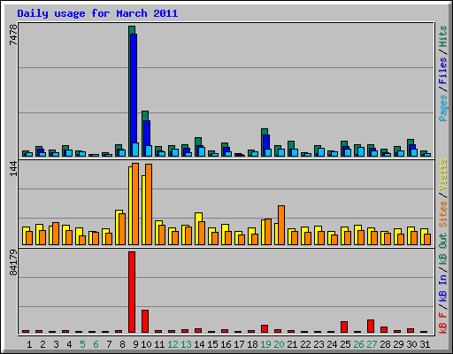Click the red kB bar for day 27
Screen dimensions: 453x354
coord(371,326)
